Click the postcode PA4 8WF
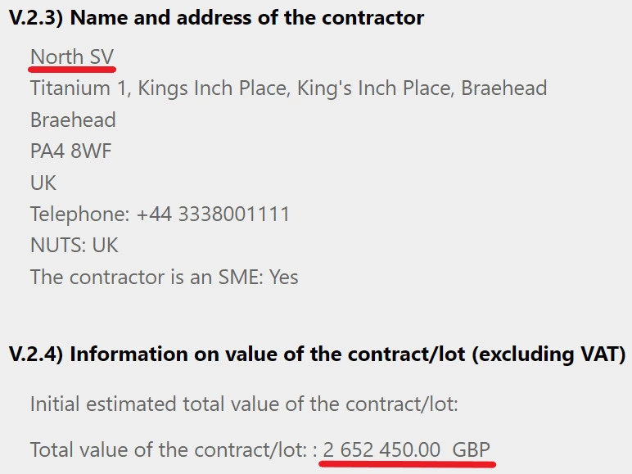Screen dimensions: 632x474 [70, 151]
